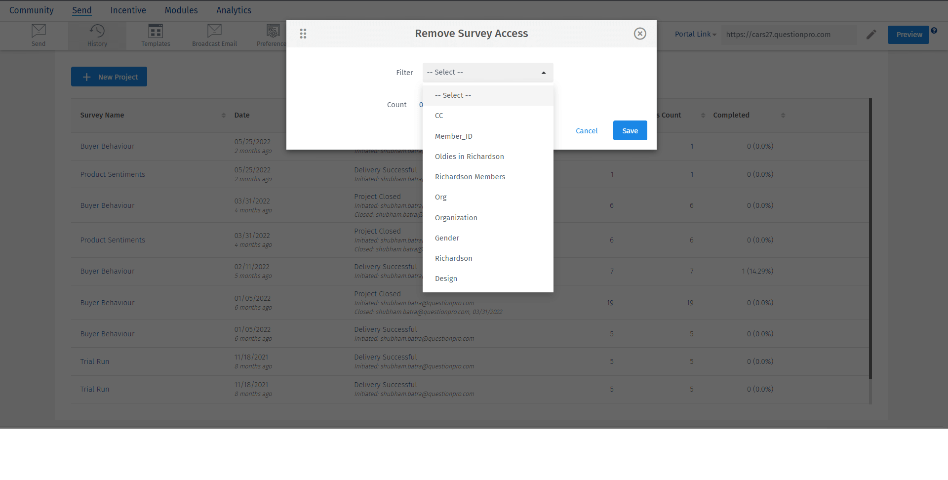Click the table's vertical scrollbar

(870, 237)
